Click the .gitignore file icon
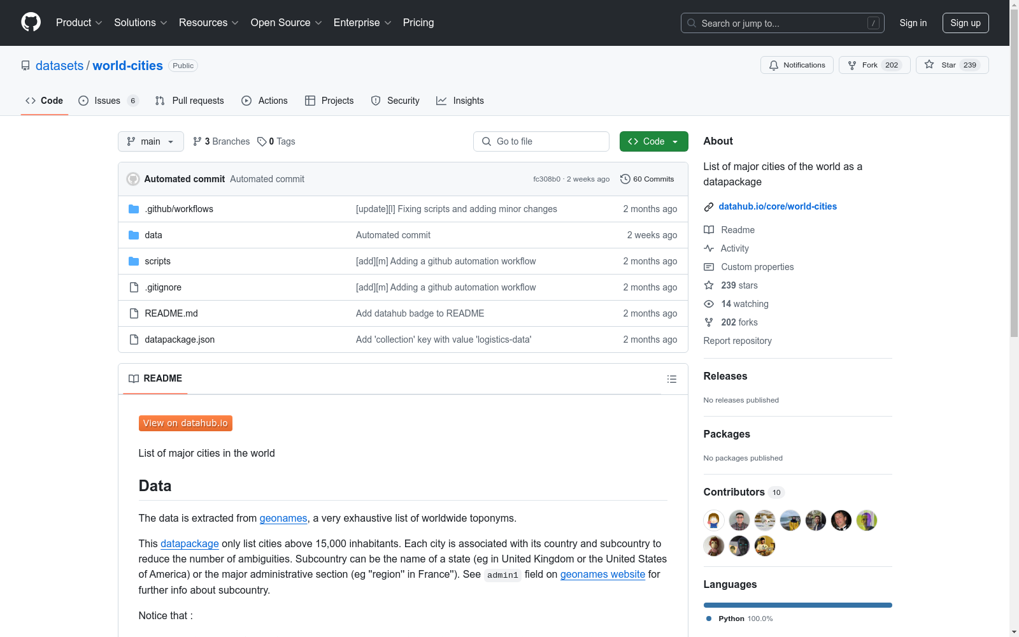The image size is (1019, 637). click(134, 287)
